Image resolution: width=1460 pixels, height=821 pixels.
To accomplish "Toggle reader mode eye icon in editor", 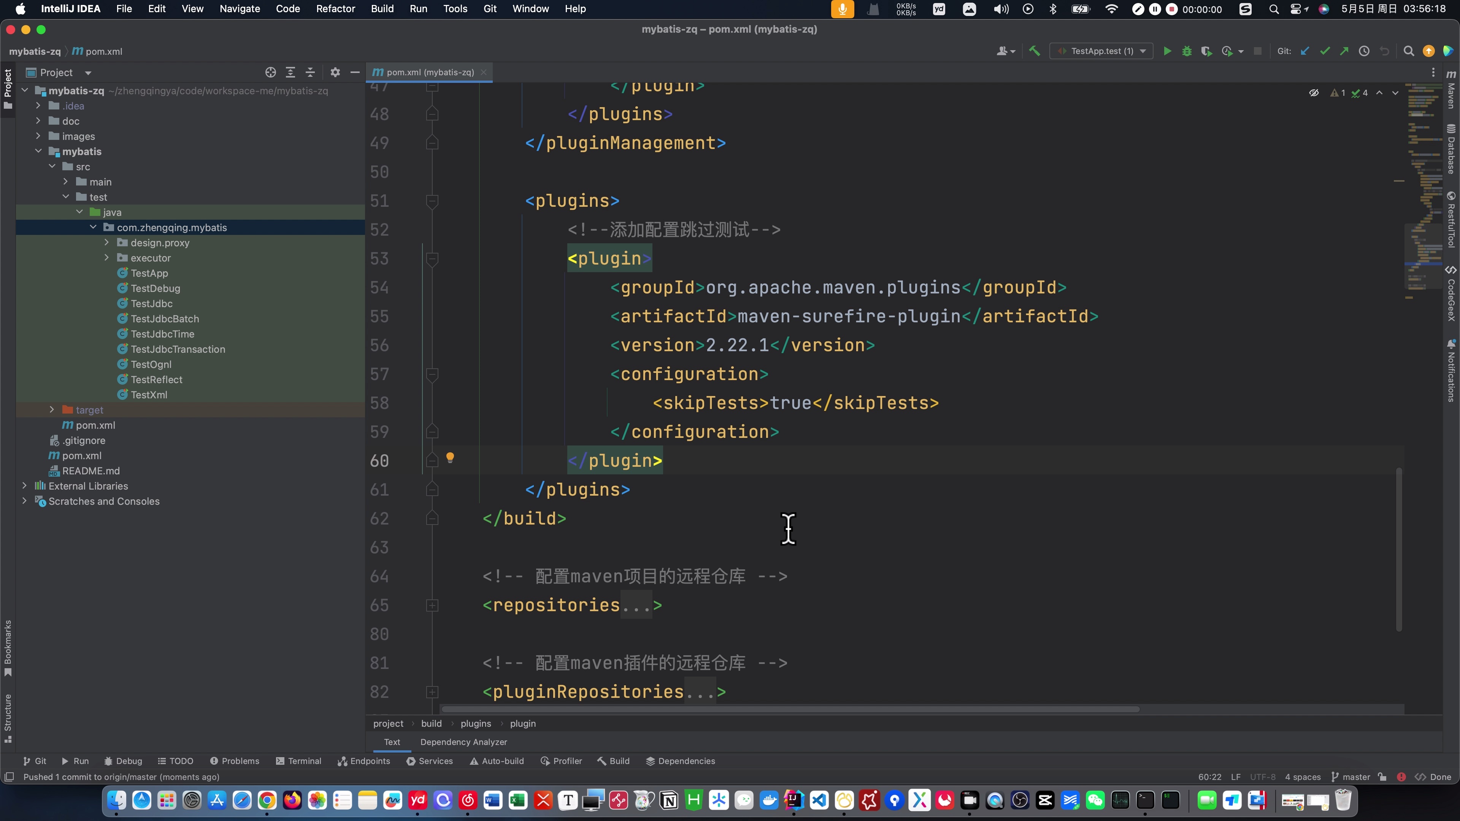I will tap(1314, 93).
